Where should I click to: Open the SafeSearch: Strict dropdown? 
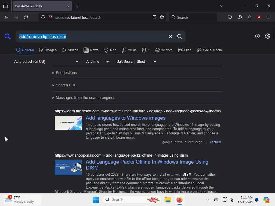pos(137,61)
